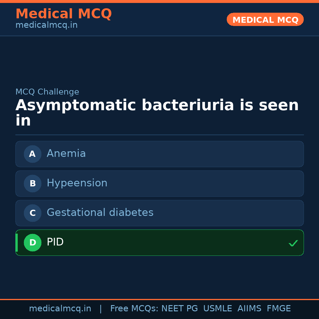
Task: Click the MCQ Challenge label
Action: click(47, 92)
